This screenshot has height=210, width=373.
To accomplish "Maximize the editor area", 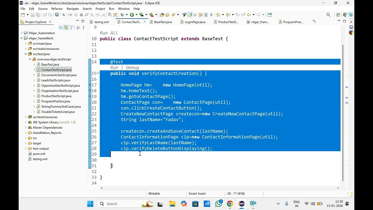I will 344,21.
